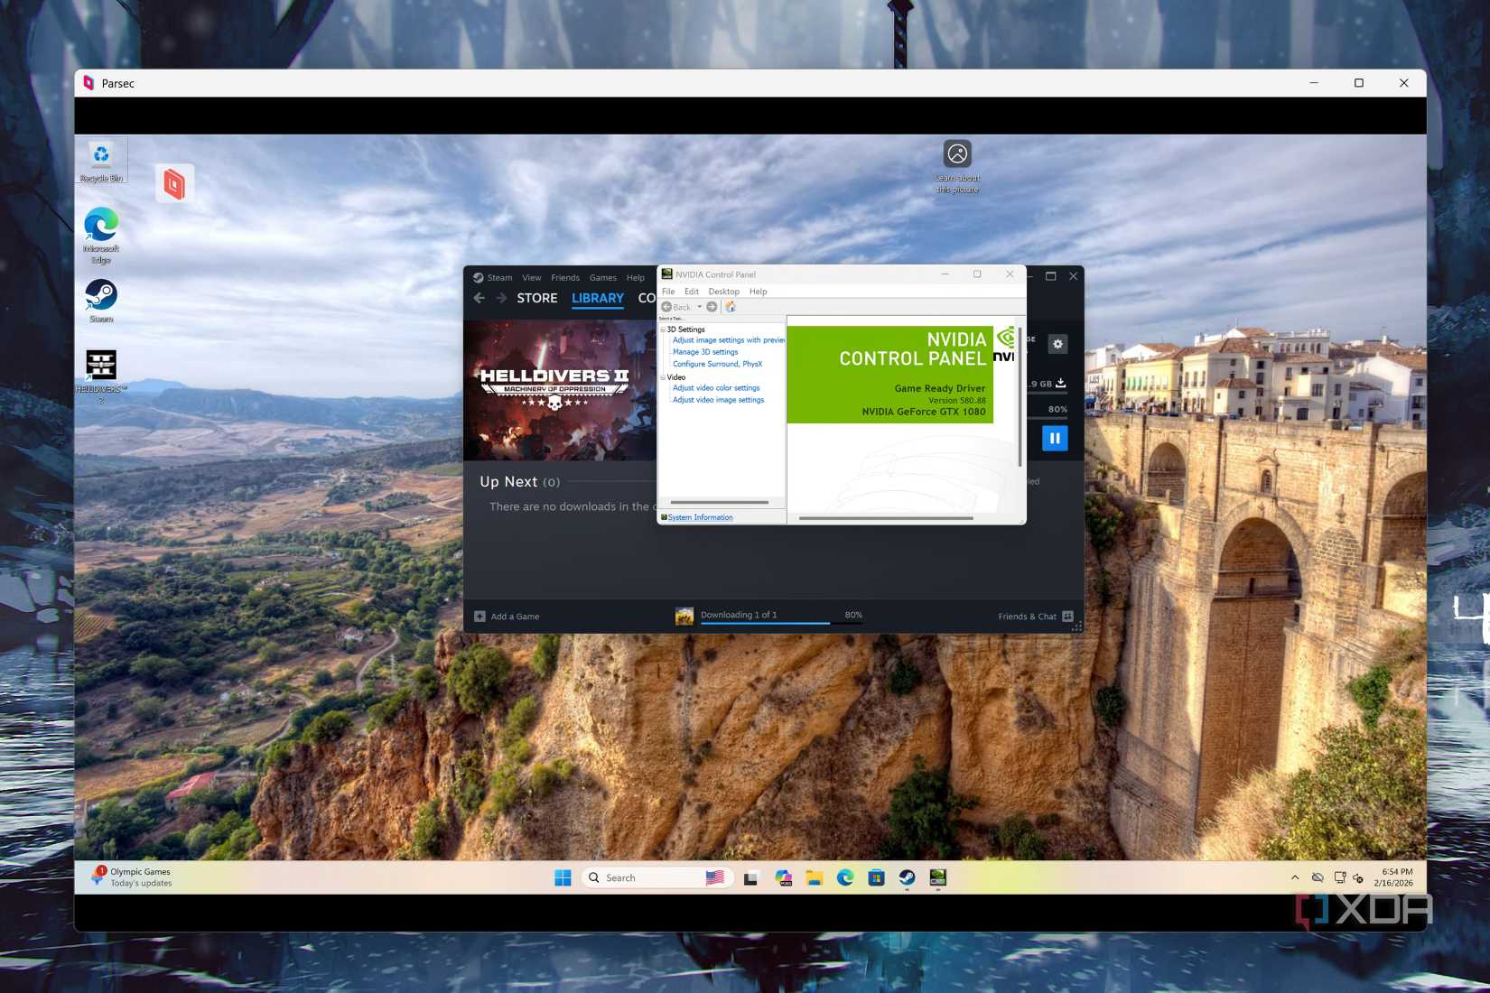This screenshot has width=1490, height=993.
Task: Open the Back button dropdown arrow
Action: [x=699, y=306]
